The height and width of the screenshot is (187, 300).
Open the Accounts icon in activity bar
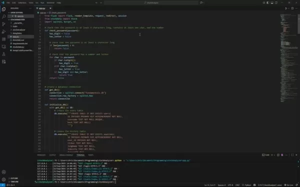pyautogui.click(x=3, y=172)
